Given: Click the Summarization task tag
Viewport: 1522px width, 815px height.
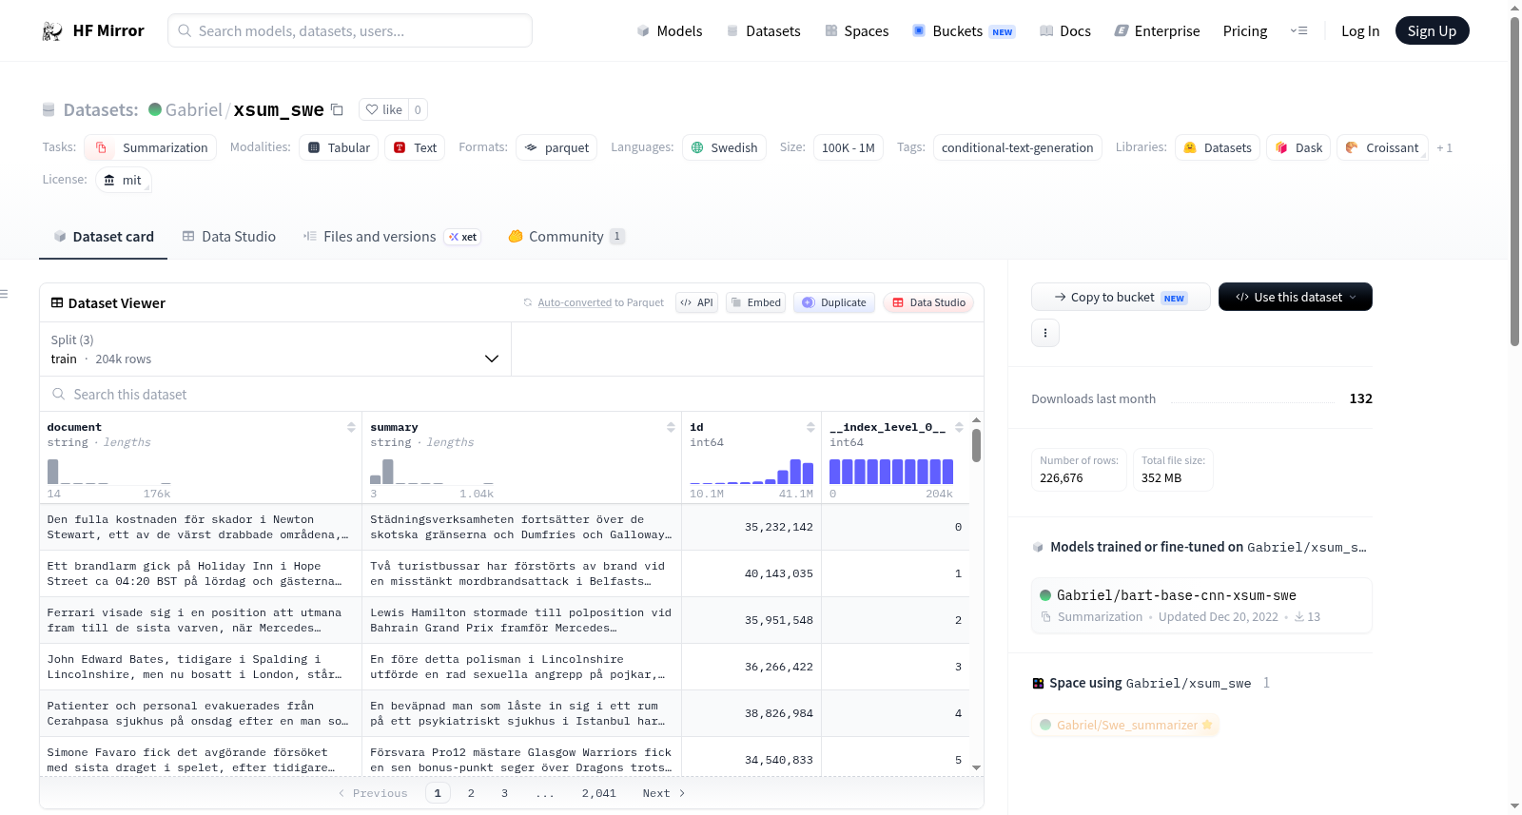Looking at the screenshot, I should point(150,147).
